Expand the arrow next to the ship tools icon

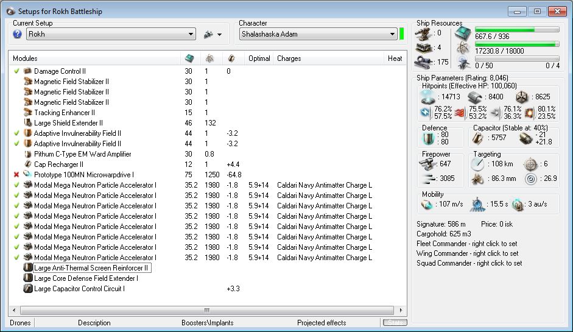(219, 34)
